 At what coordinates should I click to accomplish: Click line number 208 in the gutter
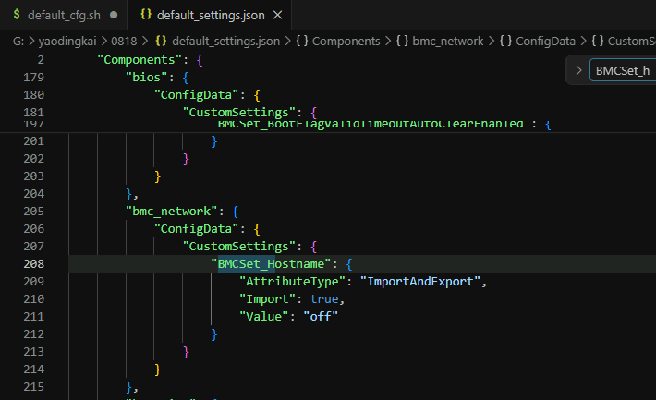click(33, 263)
